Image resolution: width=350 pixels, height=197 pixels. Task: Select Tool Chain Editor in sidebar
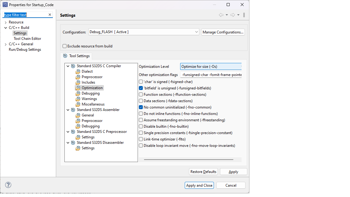click(27, 39)
